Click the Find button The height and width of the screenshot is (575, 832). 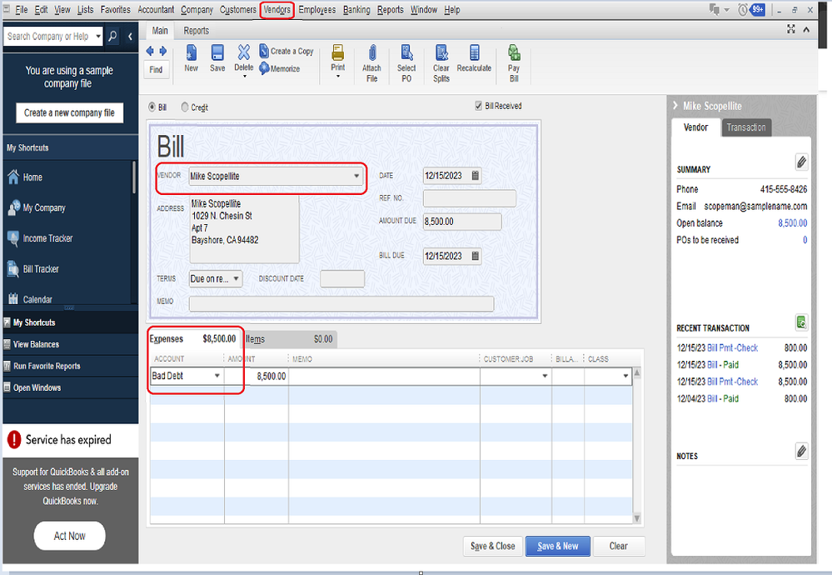pos(156,69)
